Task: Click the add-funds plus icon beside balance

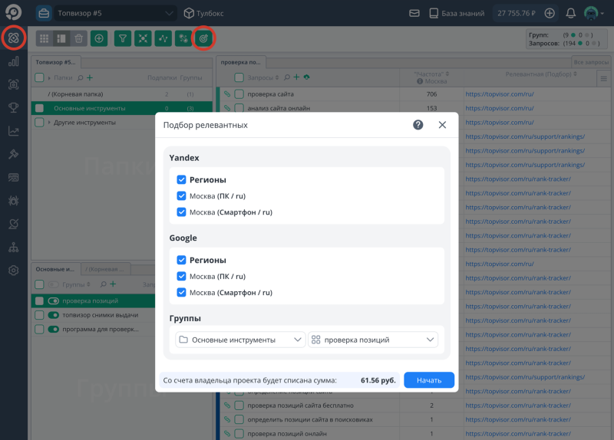Action: (550, 13)
